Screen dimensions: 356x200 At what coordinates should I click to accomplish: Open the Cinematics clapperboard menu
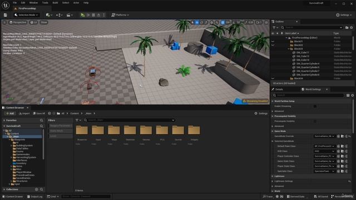click(70, 15)
